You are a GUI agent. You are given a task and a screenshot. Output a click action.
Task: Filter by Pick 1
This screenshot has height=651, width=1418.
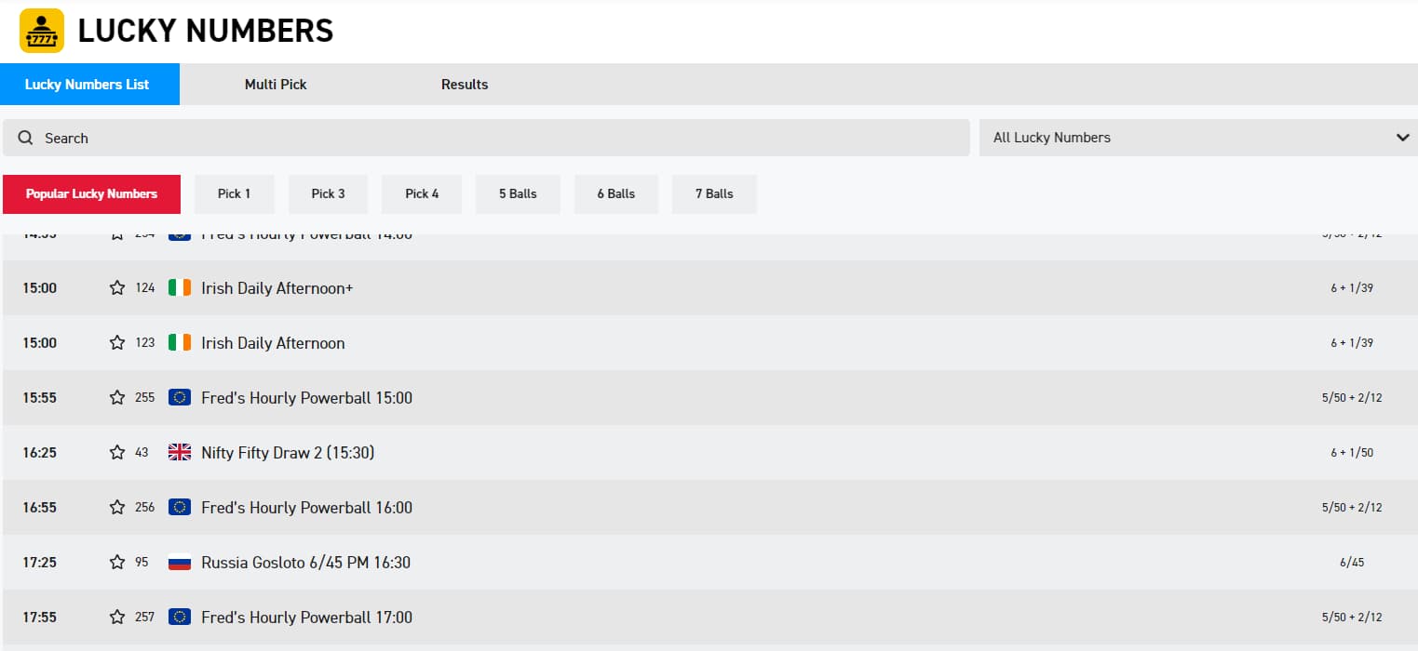pos(235,194)
